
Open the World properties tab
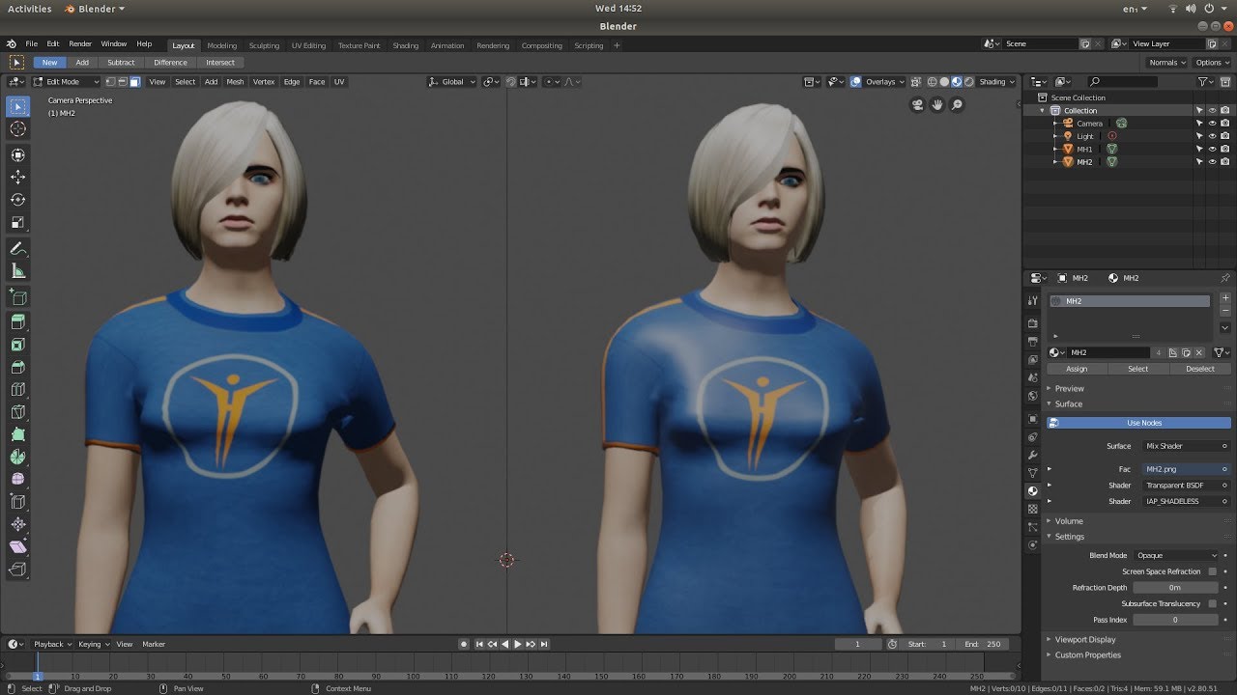[1033, 396]
